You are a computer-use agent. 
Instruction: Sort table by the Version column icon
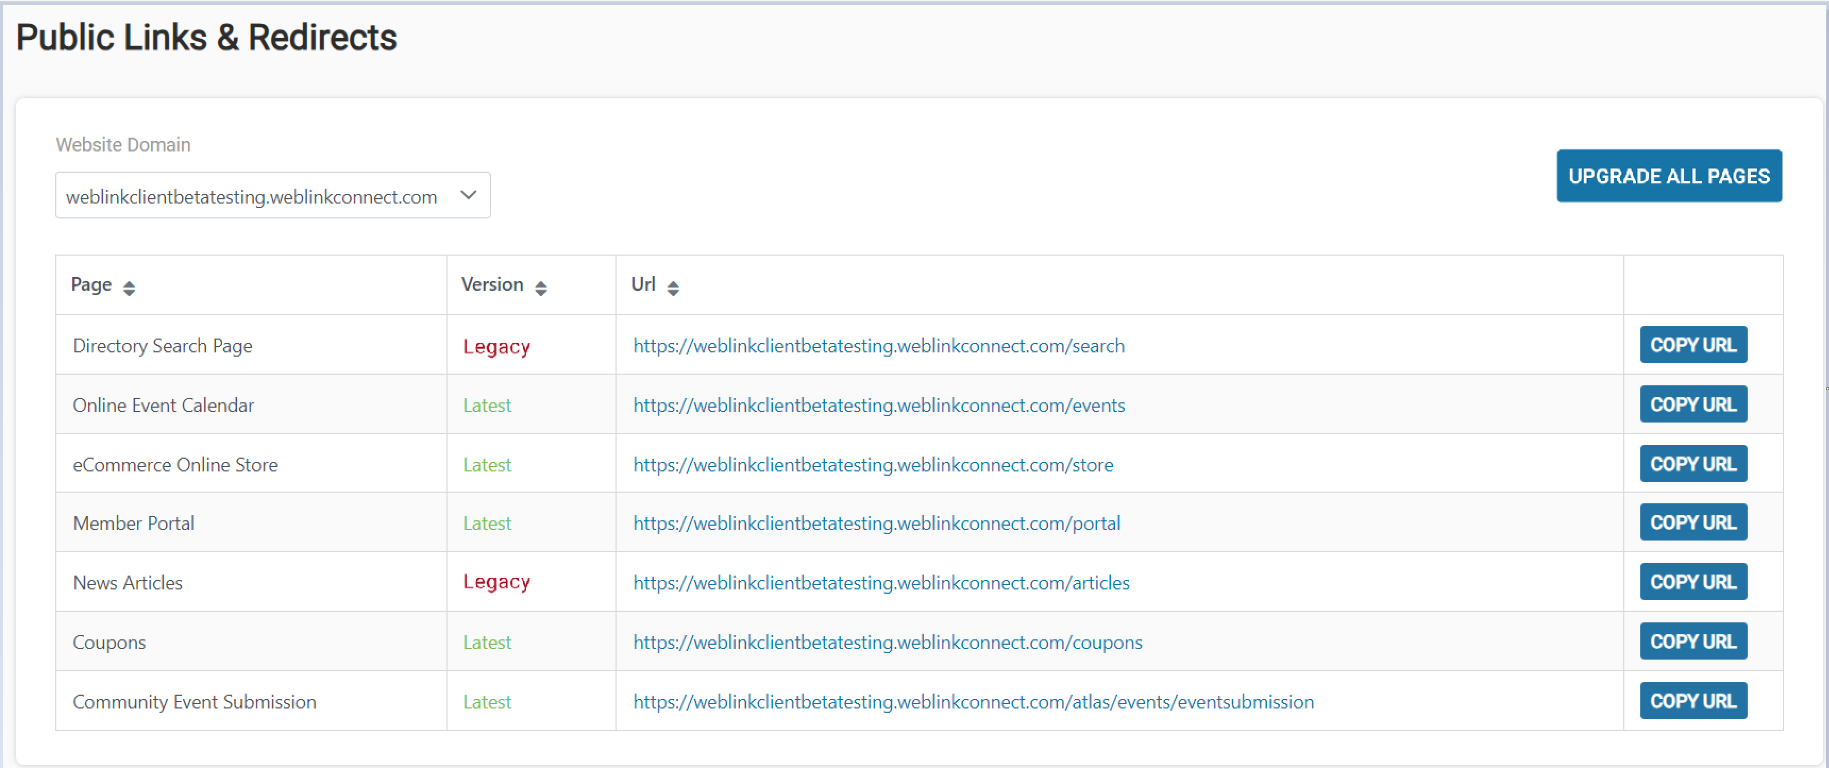pyautogui.click(x=541, y=288)
